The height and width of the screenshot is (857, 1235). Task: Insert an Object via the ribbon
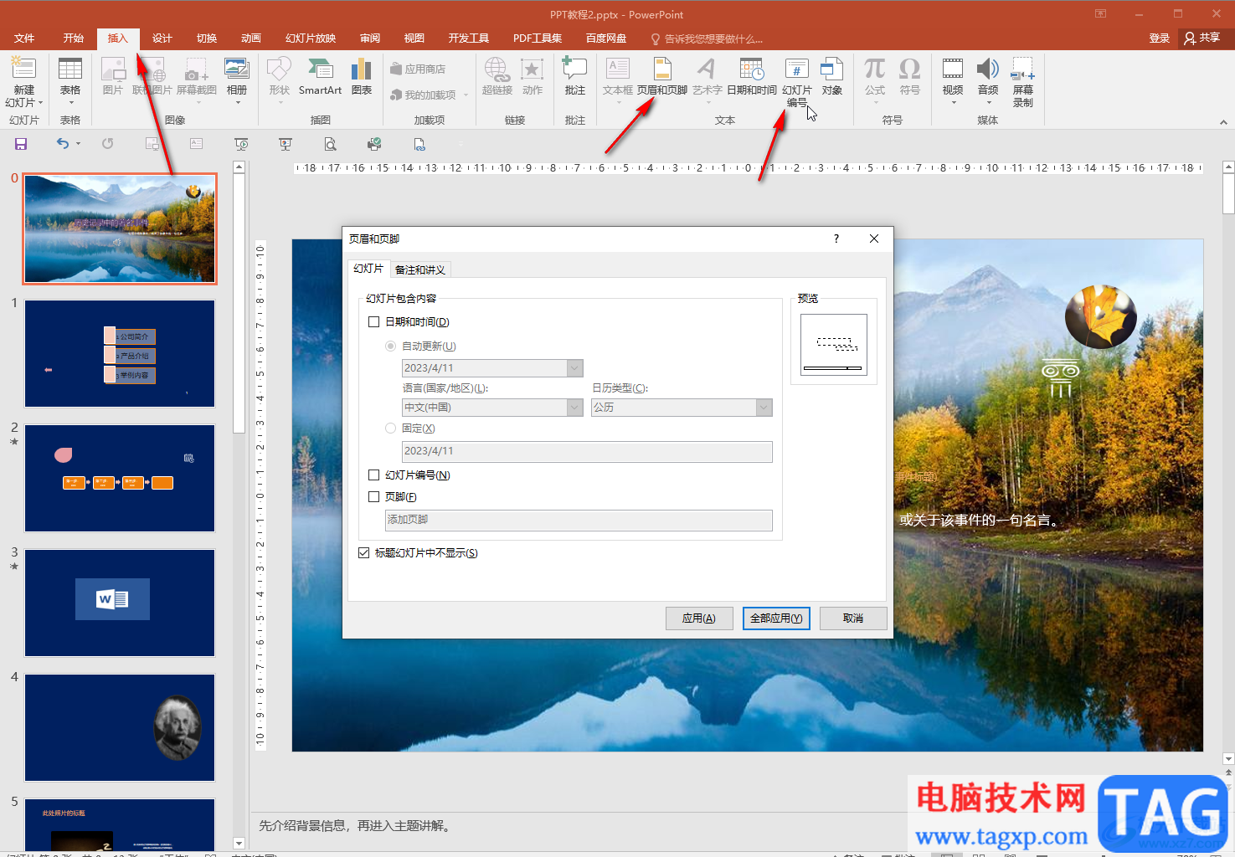(x=831, y=75)
